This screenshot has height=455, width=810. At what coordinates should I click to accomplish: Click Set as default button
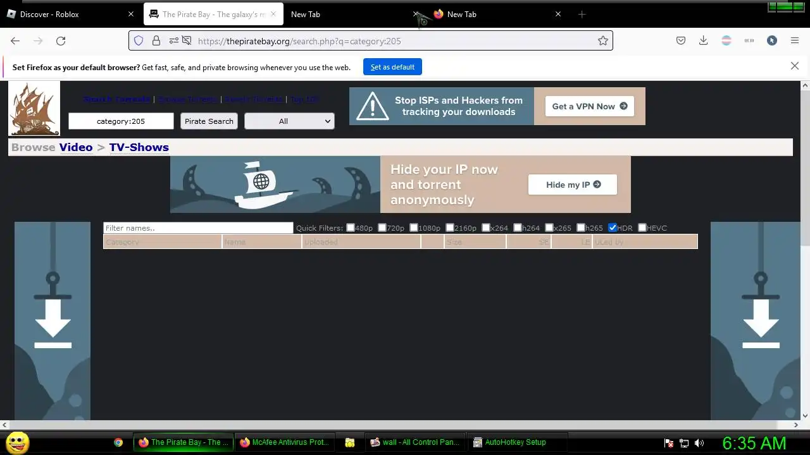pyautogui.click(x=392, y=67)
